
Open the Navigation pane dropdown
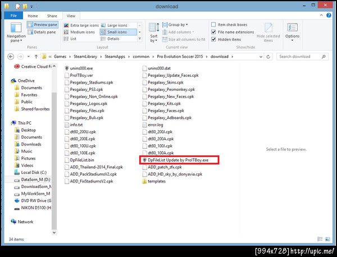[x=16, y=33]
